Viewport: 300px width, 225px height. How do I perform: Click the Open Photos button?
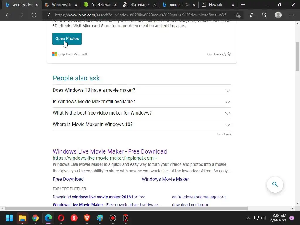click(67, 39)
